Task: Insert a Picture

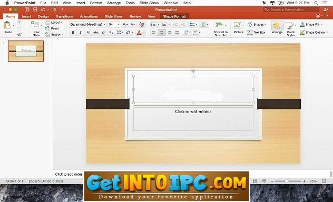Action: pos(238,27)
